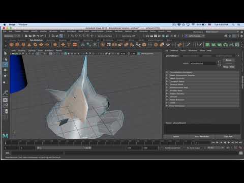This screenshot has width=244, height=183.
Task: Click the New Scene icon
Action: point(26,36)
